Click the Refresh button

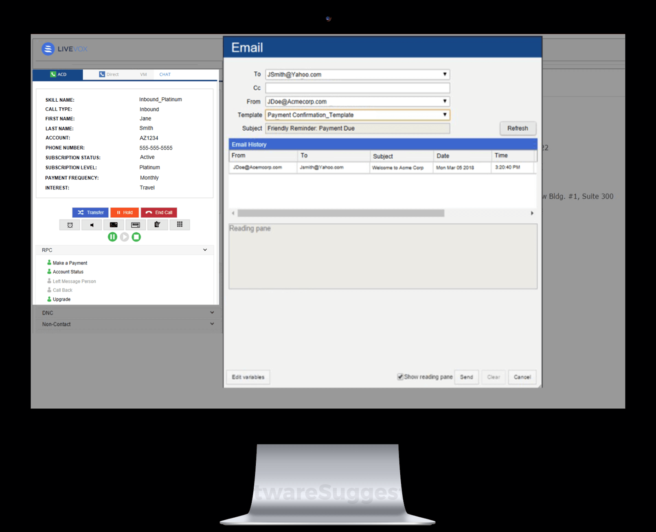click(518, 128)
